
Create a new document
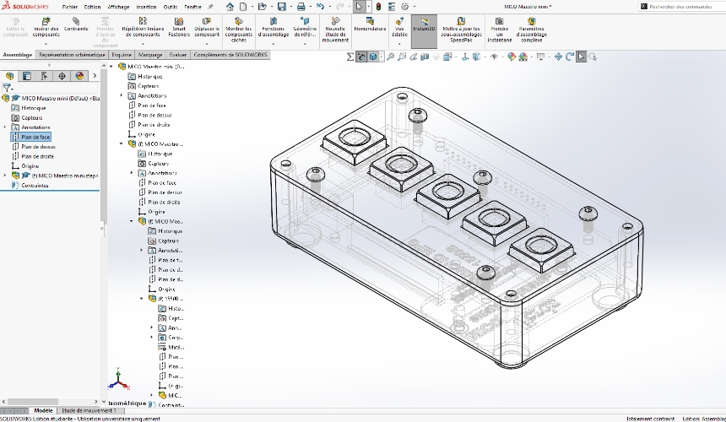click(x=243, y=7)
